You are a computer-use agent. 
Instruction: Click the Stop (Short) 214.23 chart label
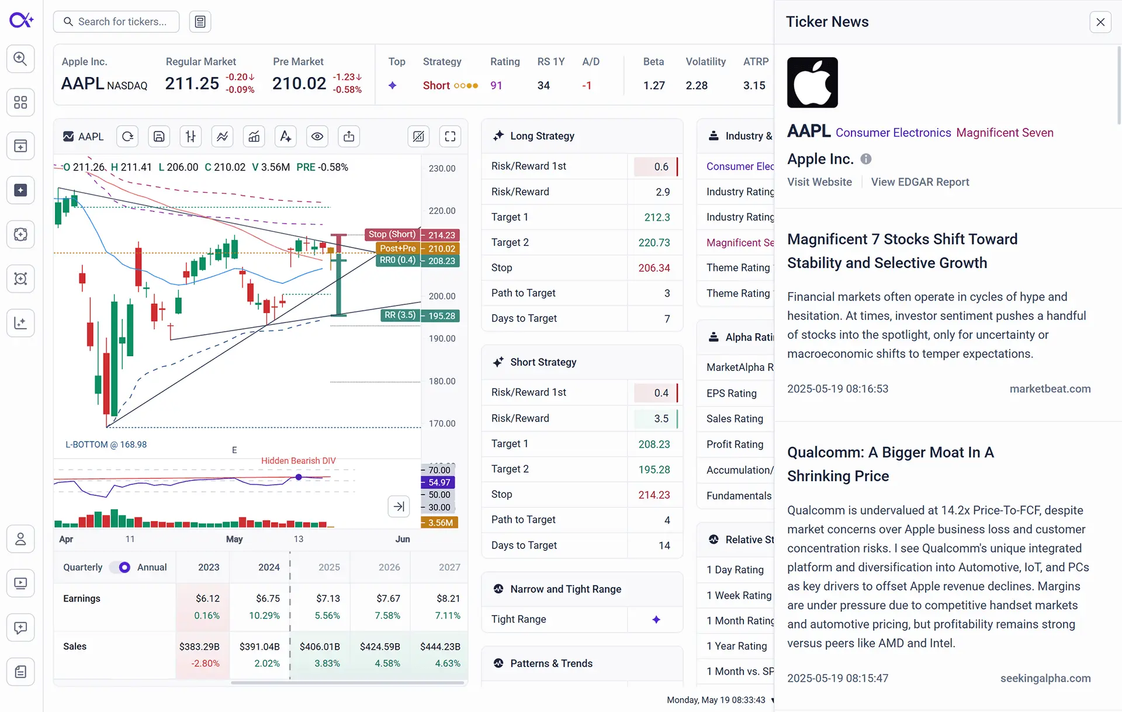pyautogui.click(x=413, y=235)
